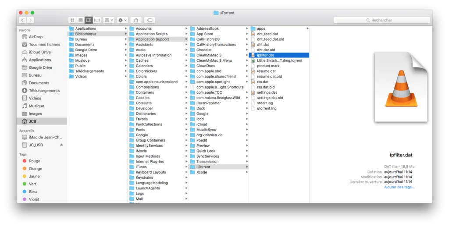Image resolution: width=449 pixels, height=227 pixels.
Task: Click the VLC cone file preview
Action: coord(401,87)
